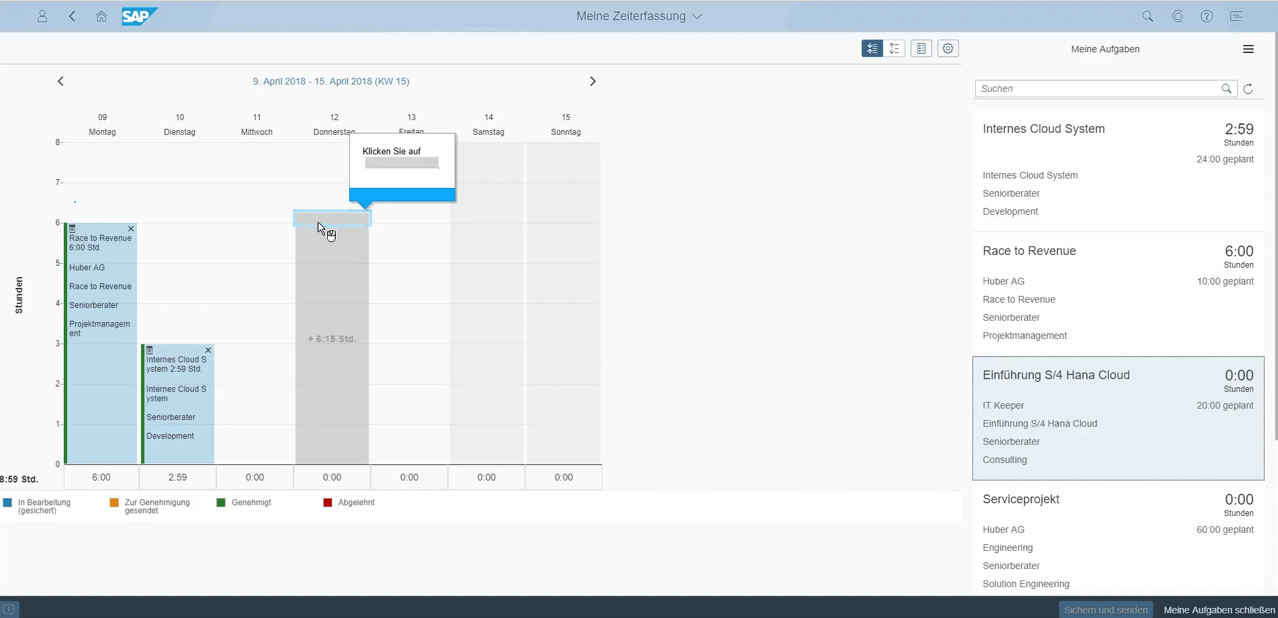Open note icon on Internes Cloud System entry

(150, 350)
